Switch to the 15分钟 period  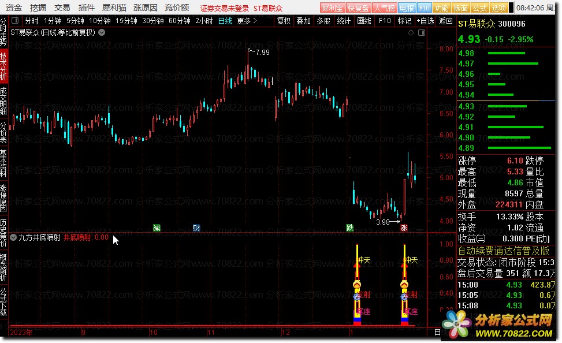pos(126,21)
